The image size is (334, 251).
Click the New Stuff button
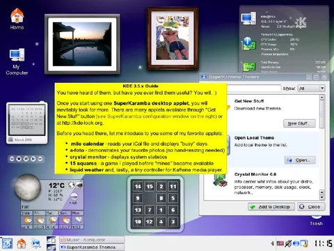coord(299,123)
